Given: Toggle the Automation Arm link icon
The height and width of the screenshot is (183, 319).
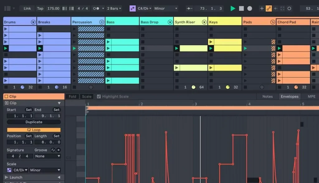Looking at the screenshot, I should point(269,8).
